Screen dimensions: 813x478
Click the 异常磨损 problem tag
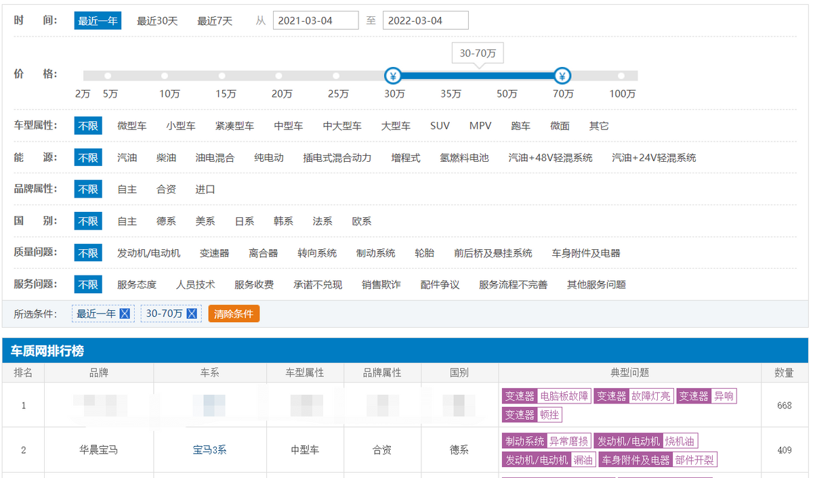[x=568, y=441]
